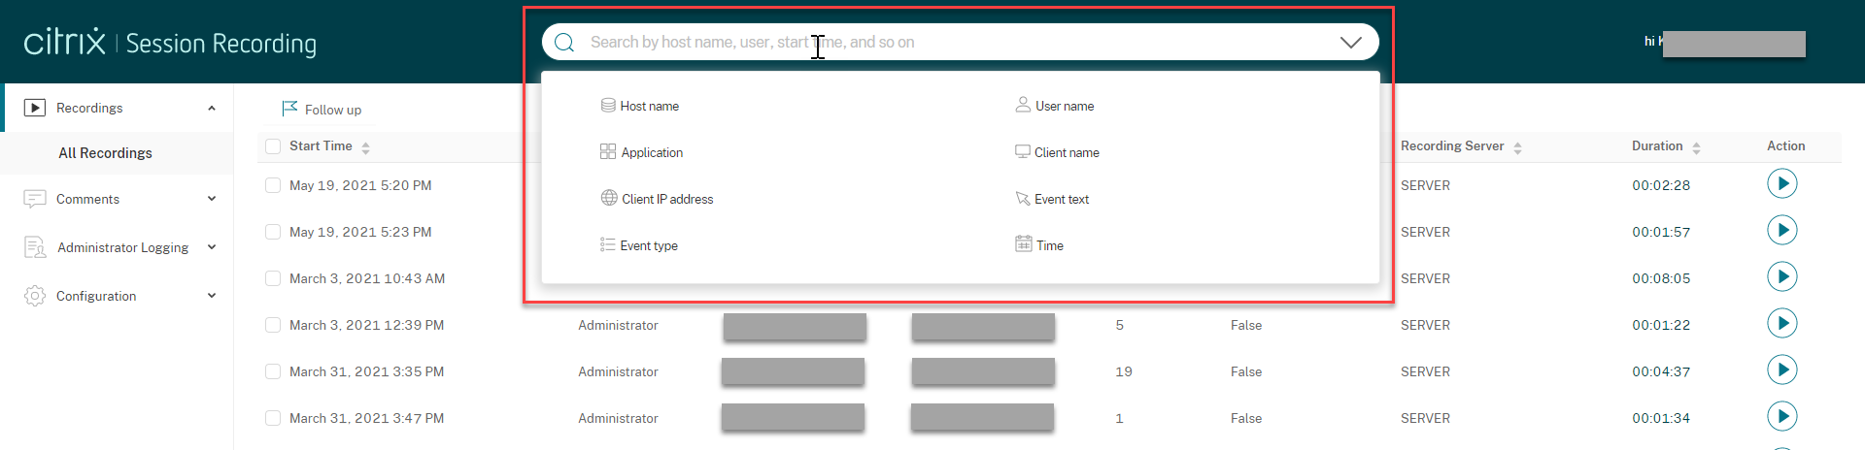Check the May 19, 2021 5:23 PM row

(273, 233)
